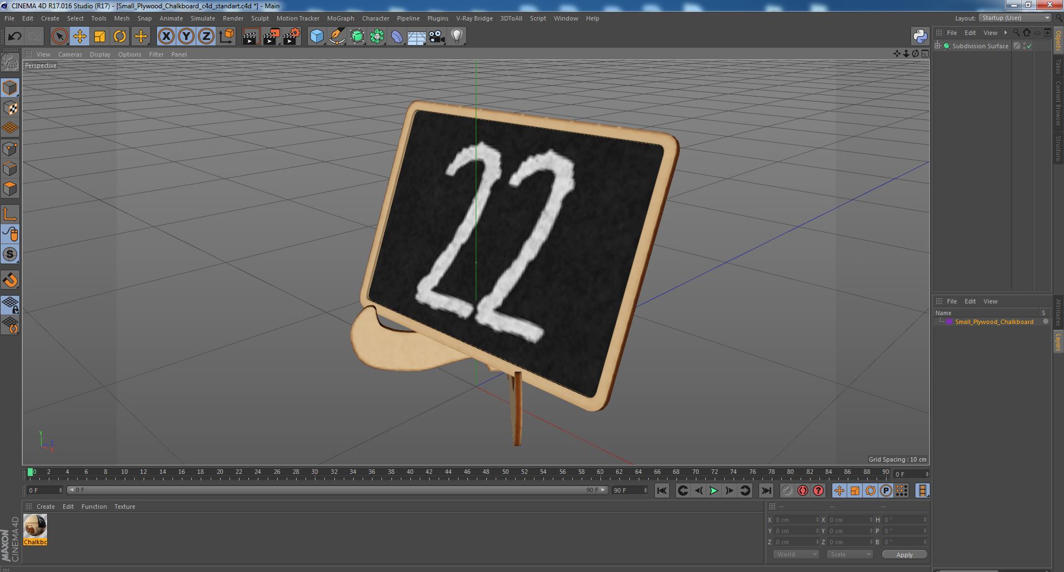Toggle the viewport maximize icon
The height and width of the screenshot is (572, 1064).
point(924,54)
